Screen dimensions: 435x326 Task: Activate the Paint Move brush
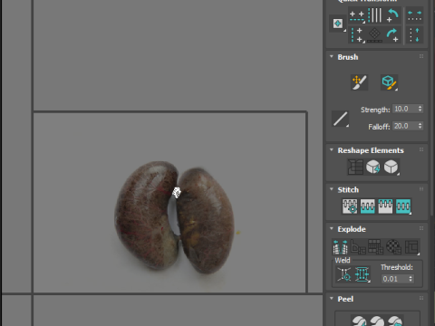point(359,82)
